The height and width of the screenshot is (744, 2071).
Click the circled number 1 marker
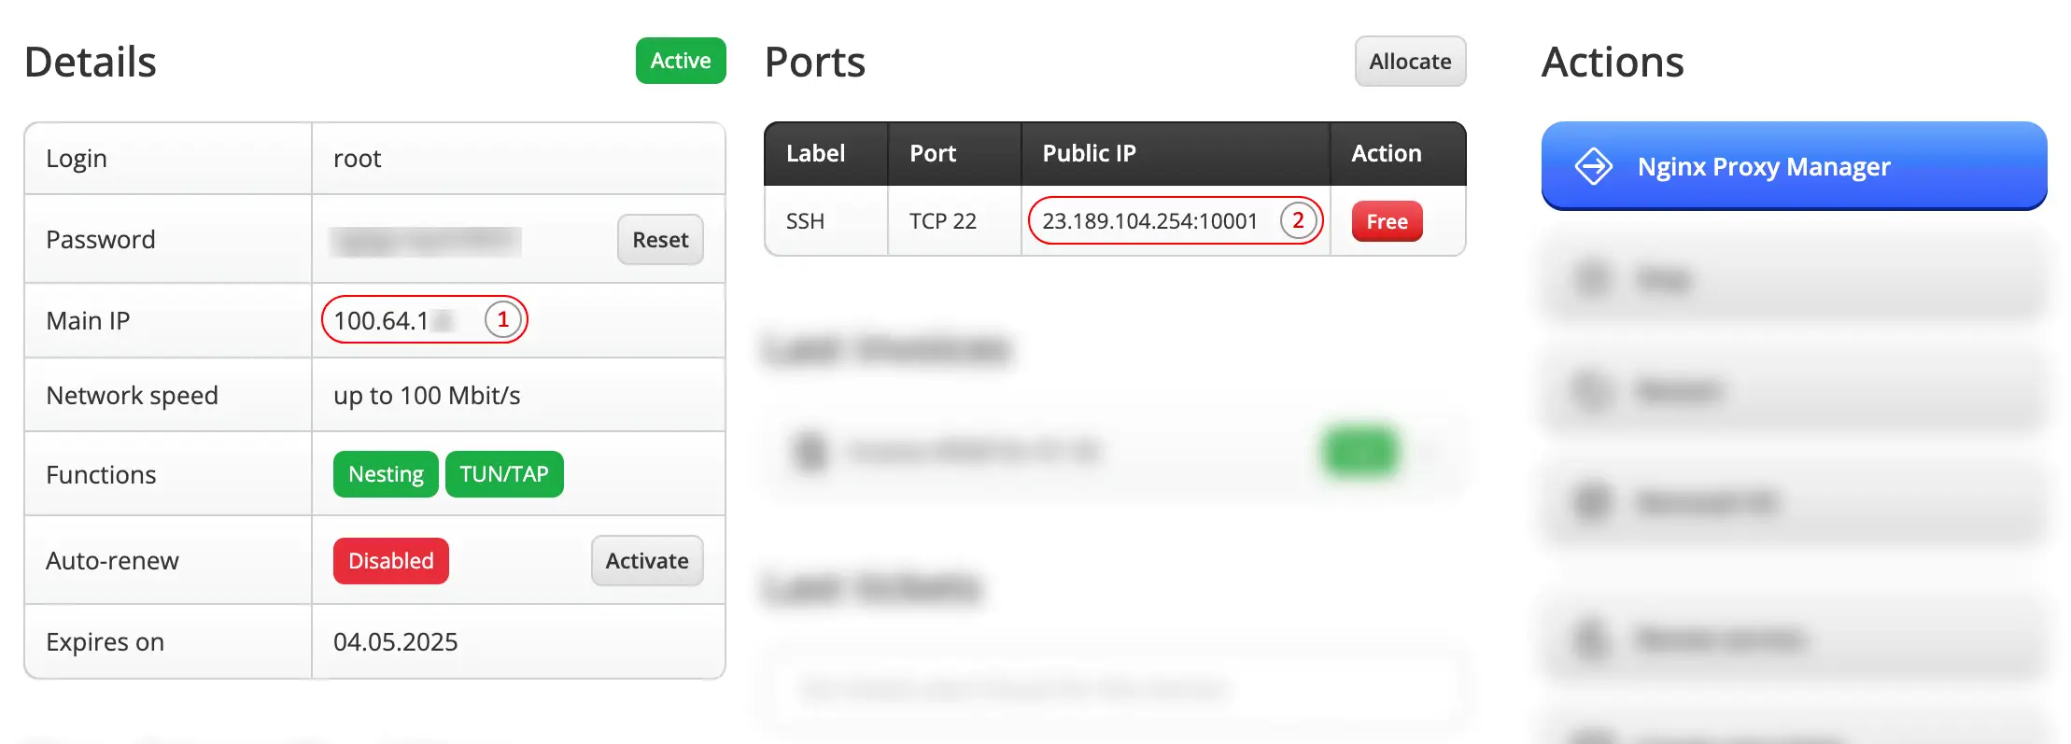point(502,320)
